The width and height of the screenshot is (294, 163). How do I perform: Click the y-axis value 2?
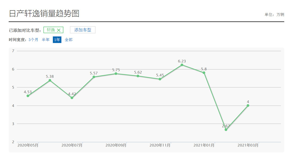tap(13, 142)
